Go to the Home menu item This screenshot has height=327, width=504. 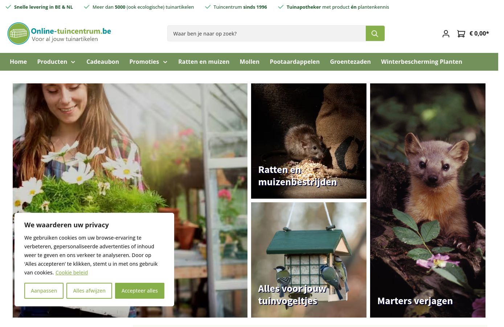[x=18, y=62]
